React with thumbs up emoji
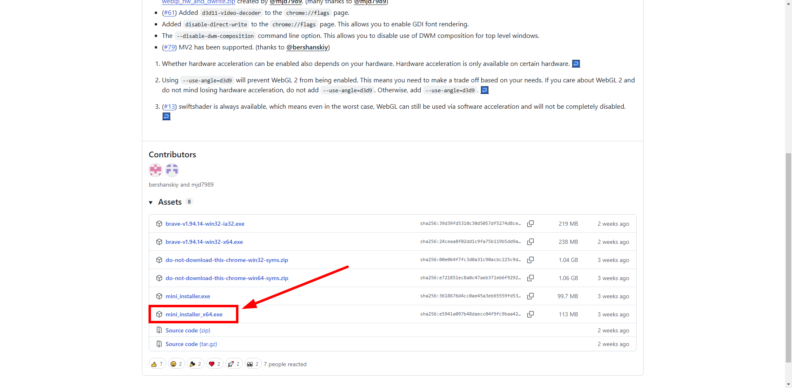Viewport: 792px width, 388px height. [x=157, y=364]
